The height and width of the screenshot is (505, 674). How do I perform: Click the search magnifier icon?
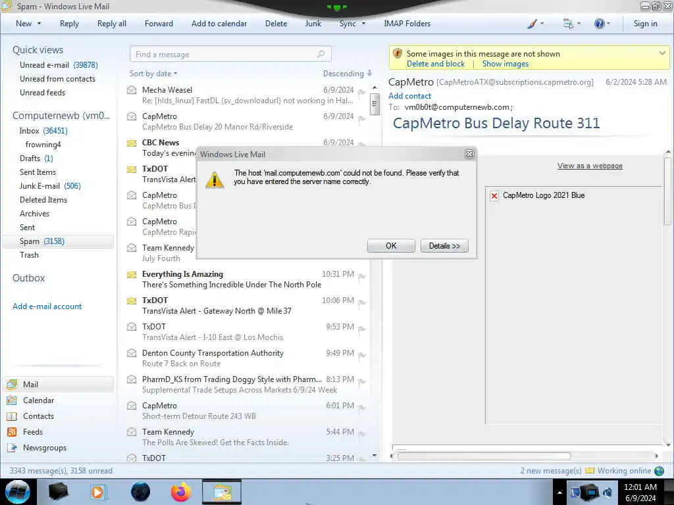click(321, 54)
